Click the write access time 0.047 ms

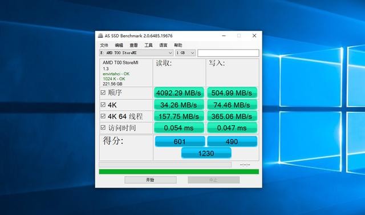pos(232,128)
